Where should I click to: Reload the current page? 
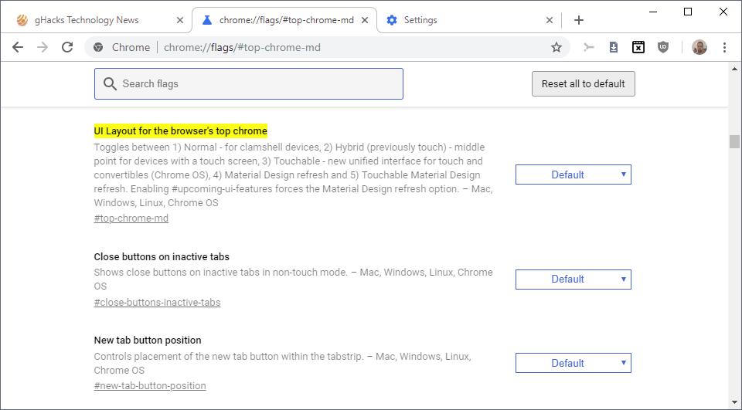(x=67, y=47)
